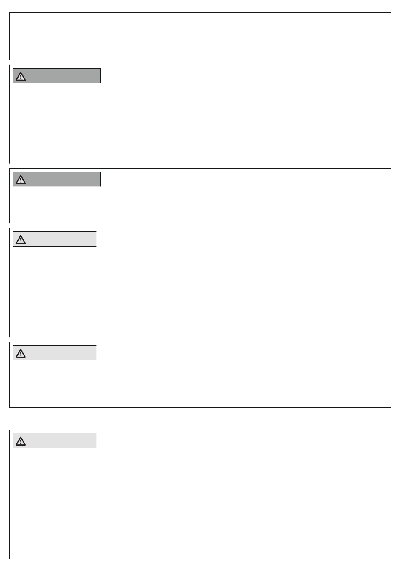This screenshot has height=583, width=400.
Task: Click the gap between the two dark-banner panels
Action: (200, 166)
